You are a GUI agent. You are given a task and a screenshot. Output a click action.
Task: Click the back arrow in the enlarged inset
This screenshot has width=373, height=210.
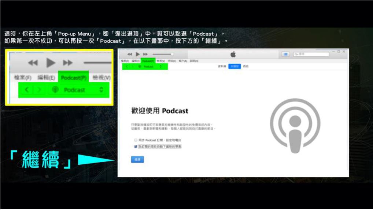[x=27, y=90]
